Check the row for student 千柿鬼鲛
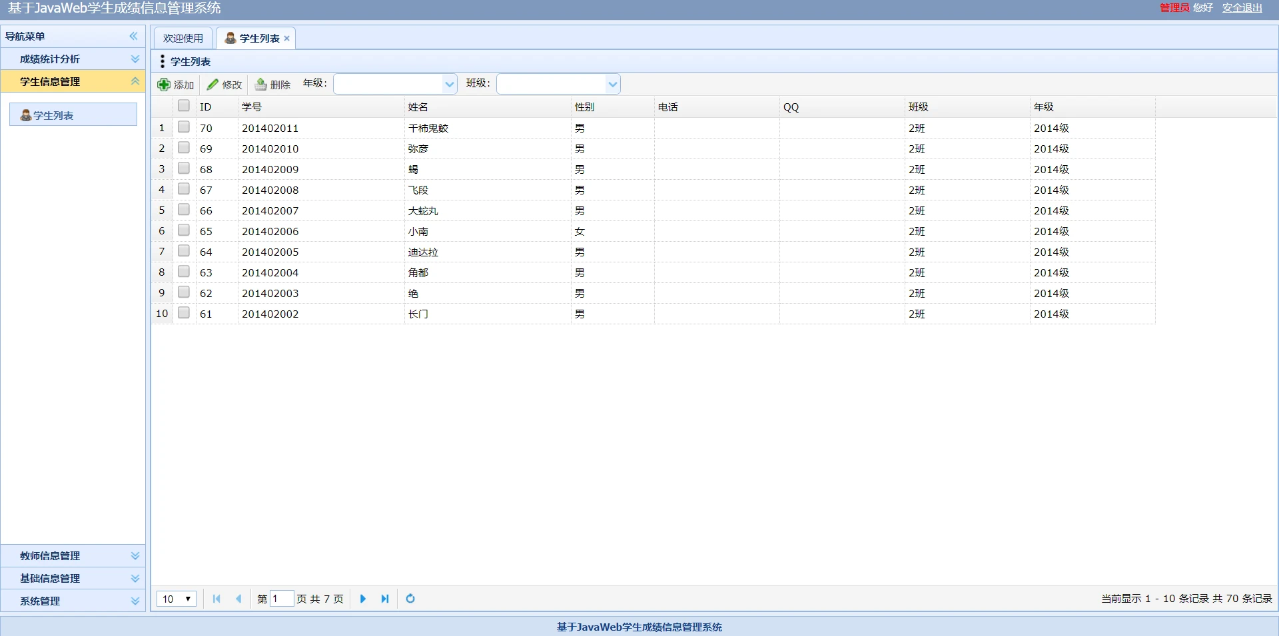 (184, 127)
